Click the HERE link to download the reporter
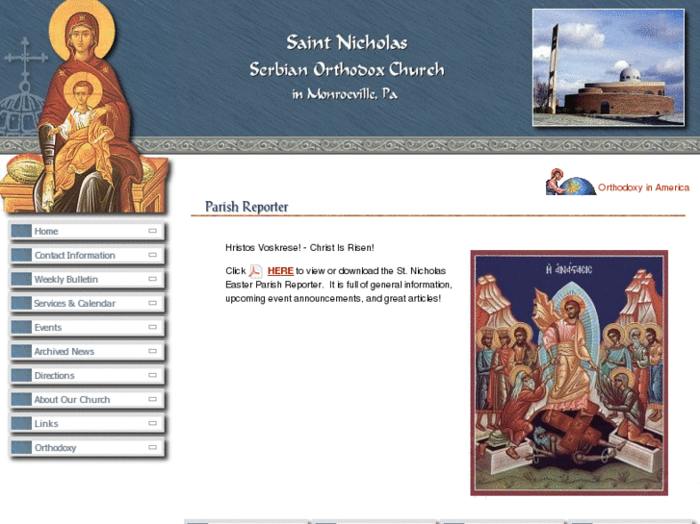Viewport: 700px width, 524px height. click(x=280, y=271)
